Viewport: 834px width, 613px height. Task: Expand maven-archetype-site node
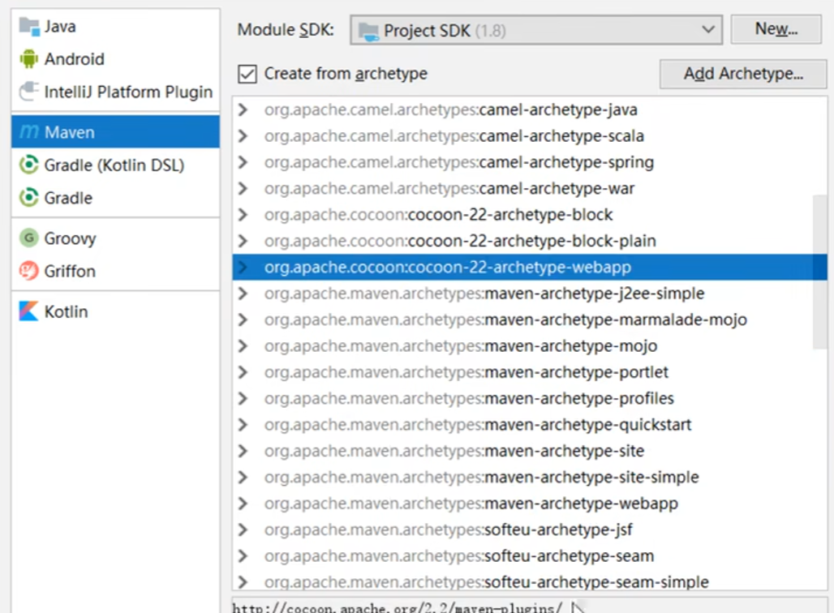[x=243, y=452]
